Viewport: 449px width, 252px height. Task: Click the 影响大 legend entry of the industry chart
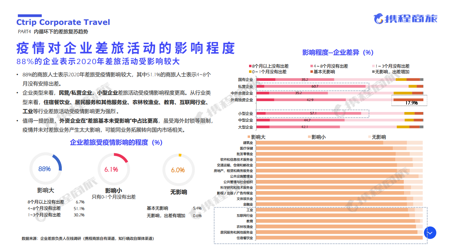[256, 137]
